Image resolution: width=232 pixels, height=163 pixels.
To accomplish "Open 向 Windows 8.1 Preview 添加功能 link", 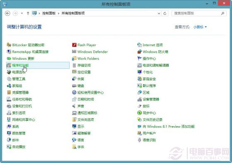I will (169, 127).
